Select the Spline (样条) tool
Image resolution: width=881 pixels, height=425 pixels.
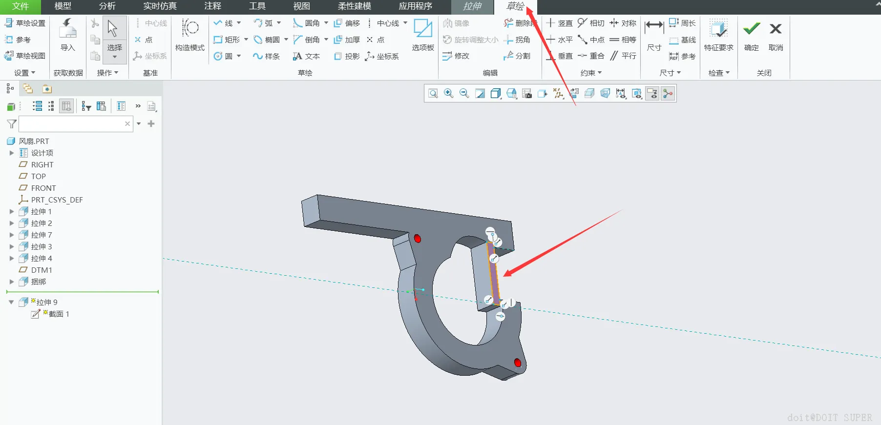coord(267,56)
